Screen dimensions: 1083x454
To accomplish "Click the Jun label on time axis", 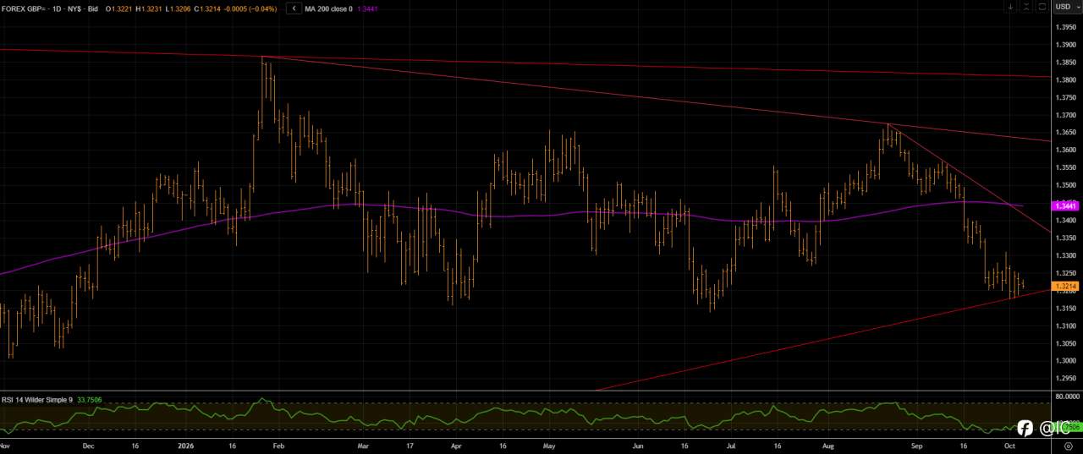I will coord(639,444).
